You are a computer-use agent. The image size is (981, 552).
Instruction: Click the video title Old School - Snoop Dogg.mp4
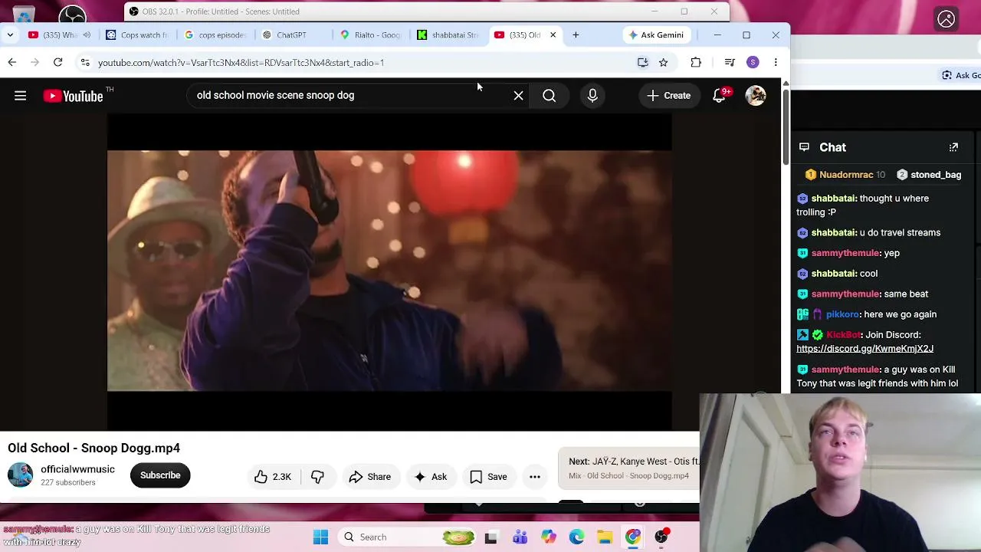94,449
